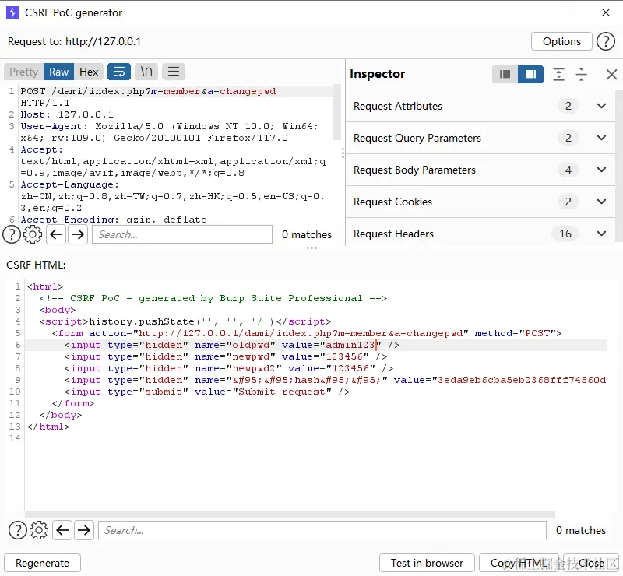
Task: Focus the request editor search field
Action: 182,234
